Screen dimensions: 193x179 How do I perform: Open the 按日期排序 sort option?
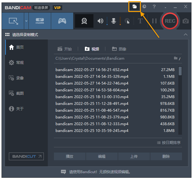click(x=169, y=143)
